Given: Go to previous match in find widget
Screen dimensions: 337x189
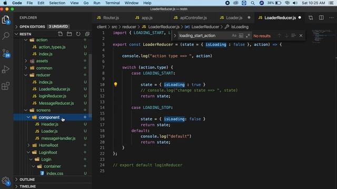Looking at the screenshot, I should click(279, 36).
